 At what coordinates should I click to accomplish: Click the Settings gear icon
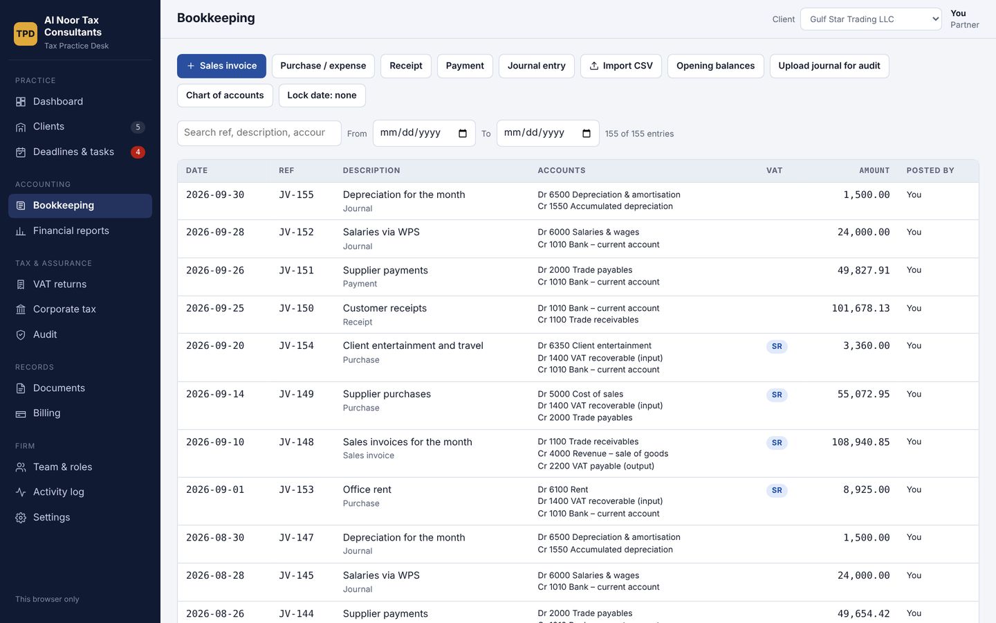click(21, 518)
